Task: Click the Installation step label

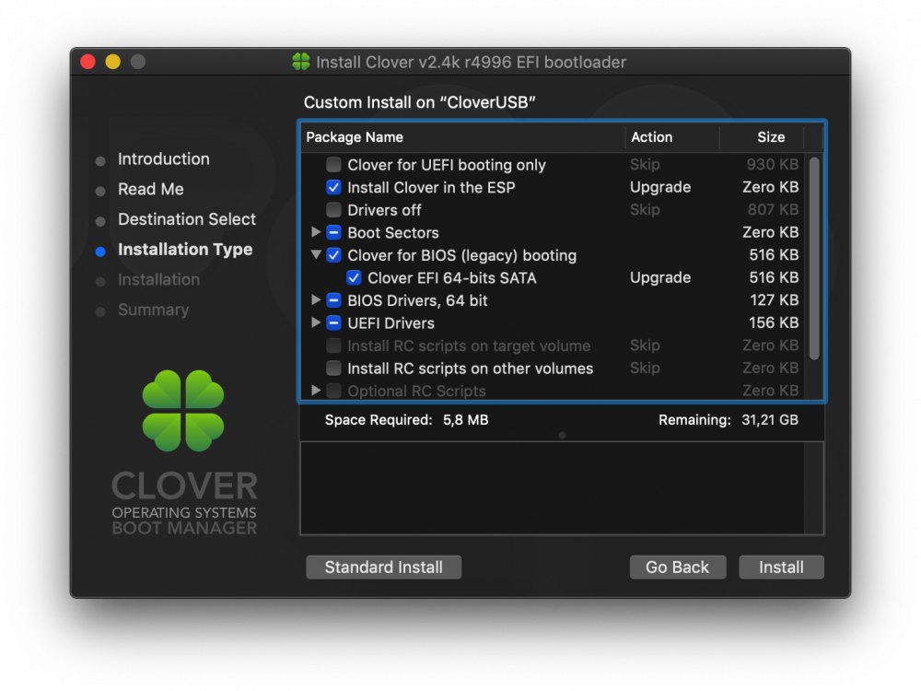Action: [158, 280]
